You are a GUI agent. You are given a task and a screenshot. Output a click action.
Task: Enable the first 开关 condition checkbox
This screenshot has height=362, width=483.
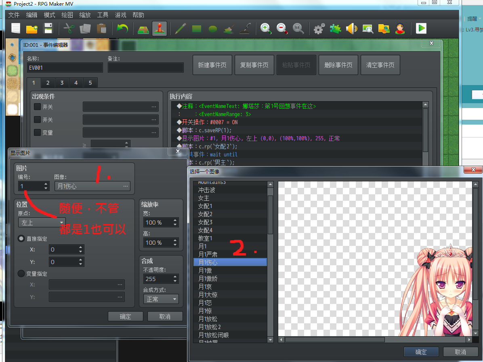[37, 107]
